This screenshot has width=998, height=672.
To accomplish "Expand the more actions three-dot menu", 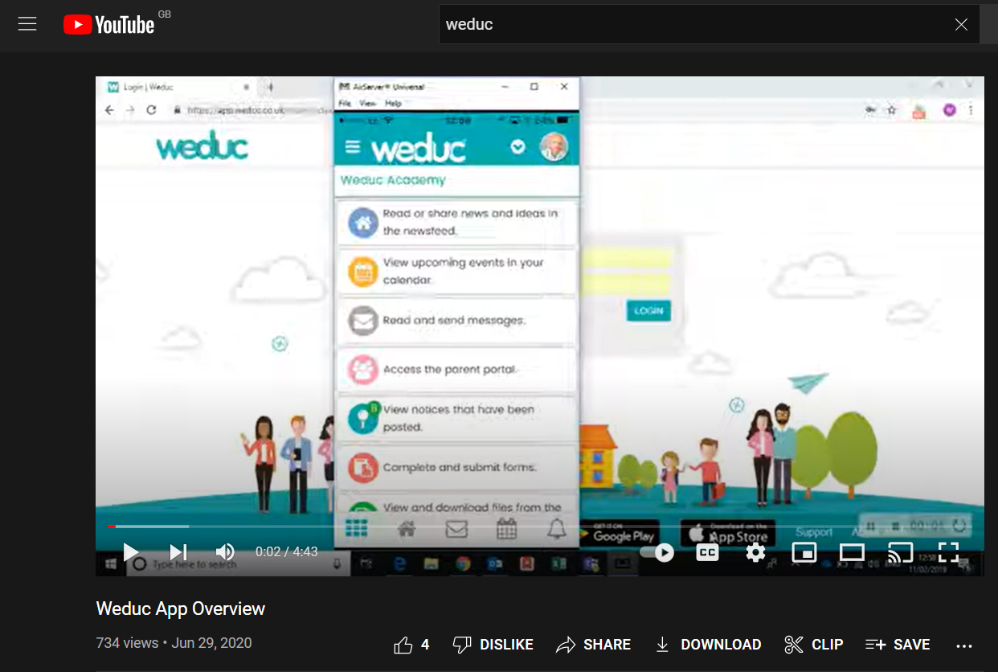I will (x=964, y=645).
